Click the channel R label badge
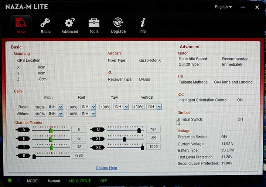The width and height of the screenshot is (266, 187). coord(23,156)
